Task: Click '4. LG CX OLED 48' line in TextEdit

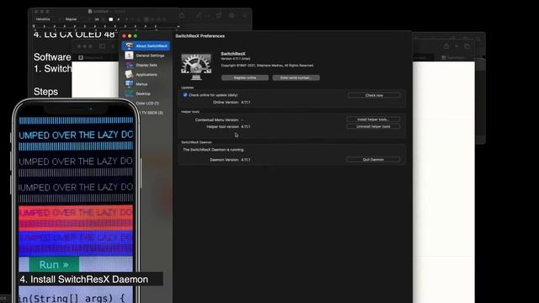Action: click(74, 35)
